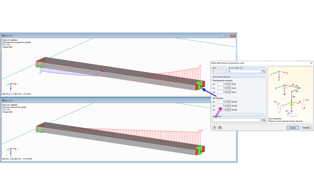Click the units and decimals icon
The height and width of the screenshot is (195, 314).
pos(220,127)
